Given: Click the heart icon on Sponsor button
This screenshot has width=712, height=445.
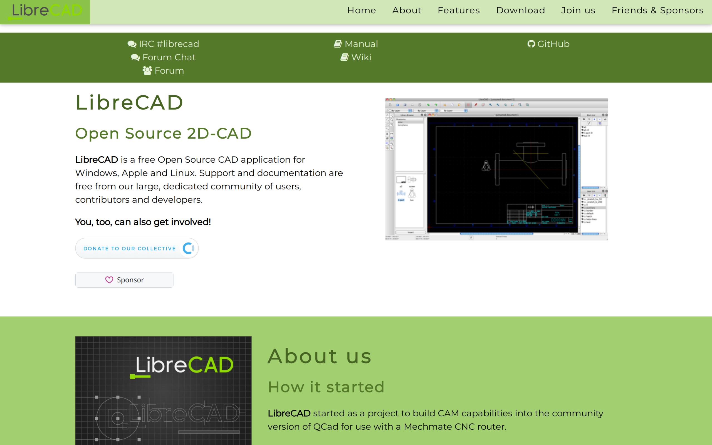Looking at the screenshot, I should pyautogui.click(x=109, y=280).
